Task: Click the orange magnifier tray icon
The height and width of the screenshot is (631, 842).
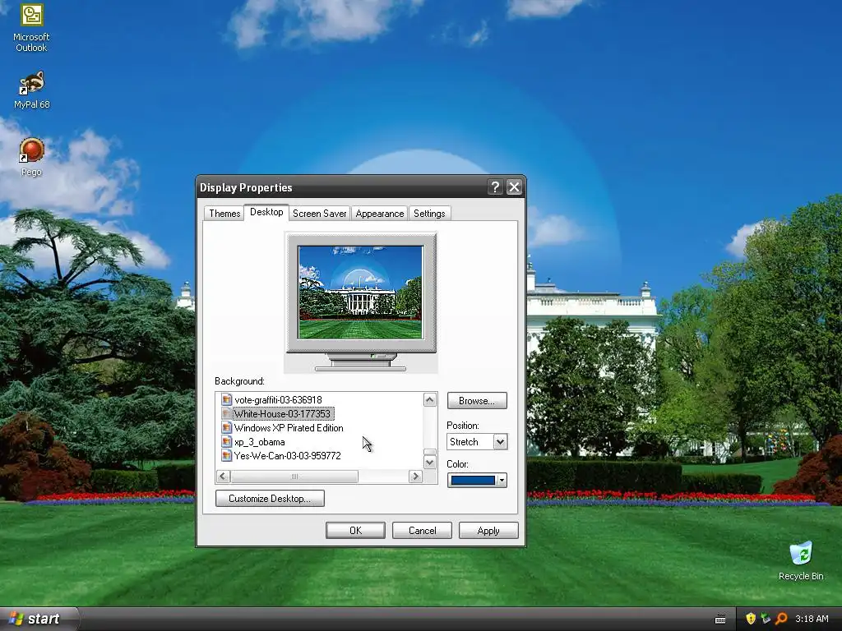Action: click(781, 619)
